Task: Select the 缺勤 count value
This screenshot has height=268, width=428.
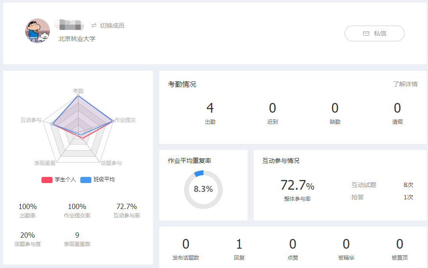Action: coord(335,108)
